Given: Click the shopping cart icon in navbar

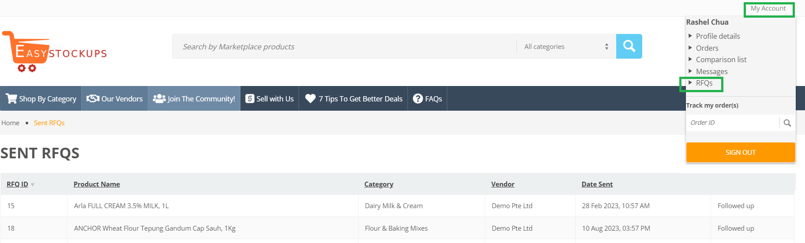Looking at the screenshot, I should pos(11,99).
